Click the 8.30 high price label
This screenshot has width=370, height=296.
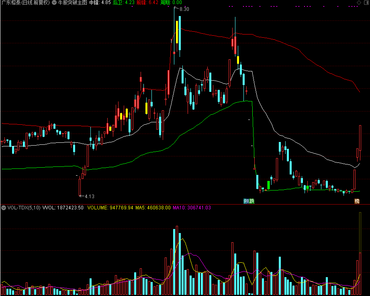click(184, 9)
